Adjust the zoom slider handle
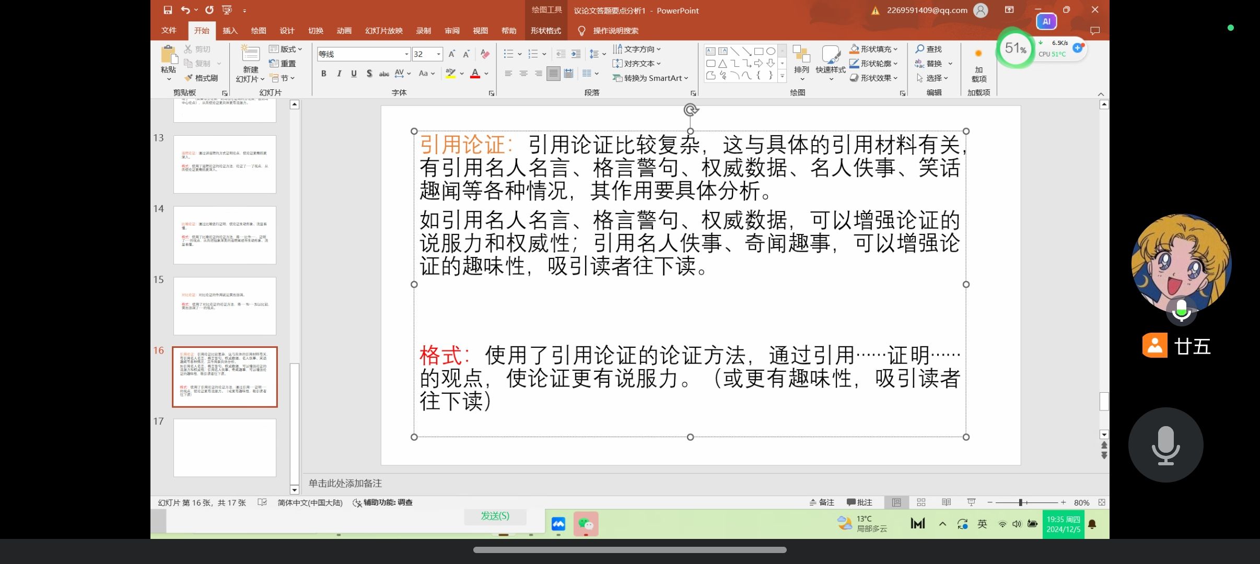This screenshot has width=1260, height=564. 1020,502
